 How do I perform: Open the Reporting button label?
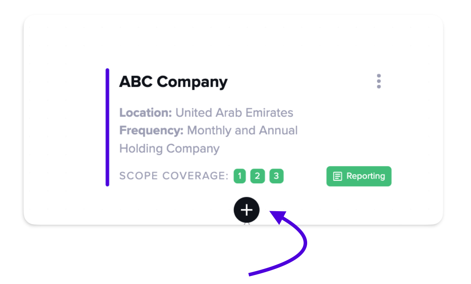click(366, 176)
